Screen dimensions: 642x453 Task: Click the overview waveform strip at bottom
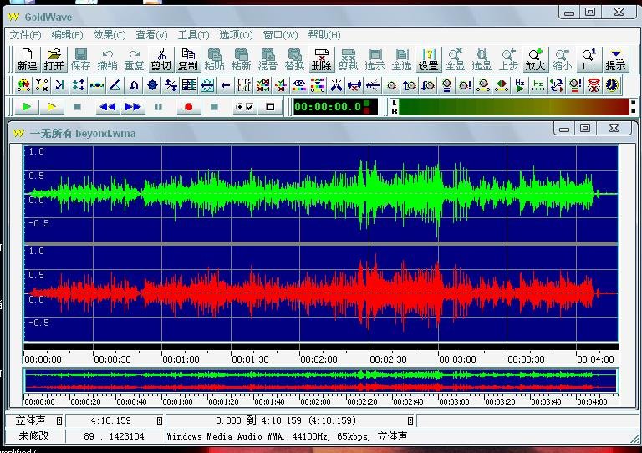pos(320,380)
